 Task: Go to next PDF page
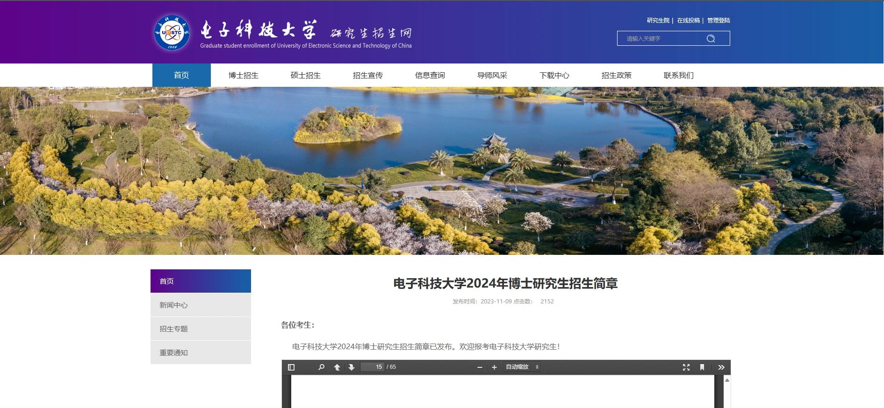coord(352,367)
